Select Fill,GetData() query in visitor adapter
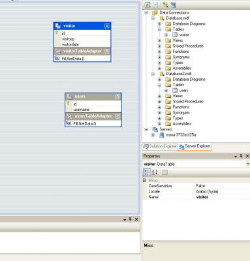The image size is (250, 261). (x=82, y=59)
